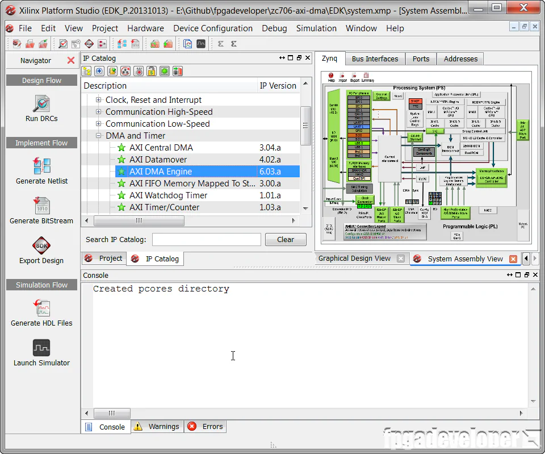545x454 pixels.
Task: Click Generate Netlist icon in Navigator
Action: [x=41, y=166]
